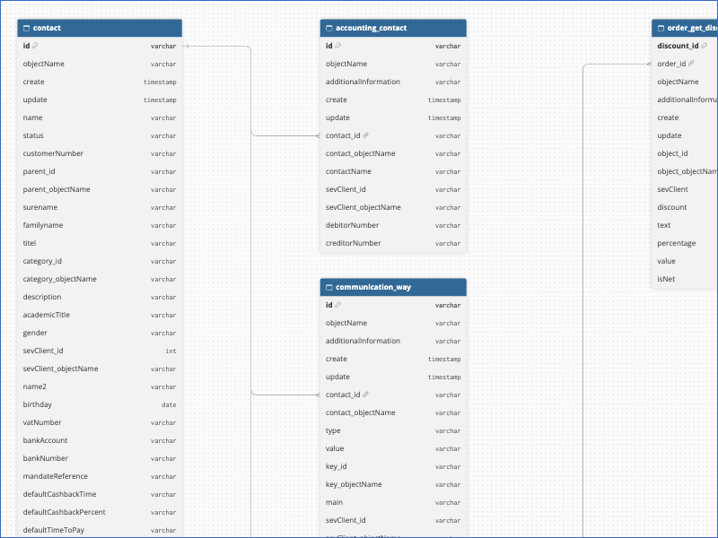The image size is (718, 538).
Task: Select the academicTitle field
Action: tap(100, 315)
